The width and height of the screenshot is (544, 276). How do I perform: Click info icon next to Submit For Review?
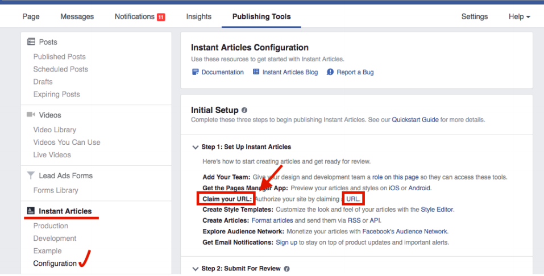pos(286,269)
